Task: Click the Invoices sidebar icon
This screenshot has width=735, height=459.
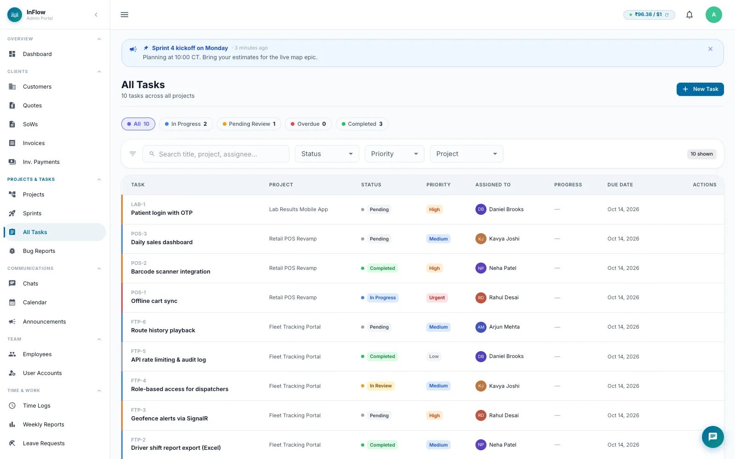Action: [x=12, y=143]
